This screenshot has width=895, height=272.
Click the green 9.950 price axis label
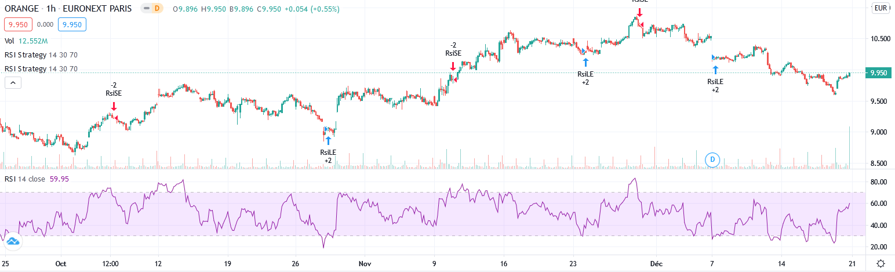pyautogui.click(x=879, y=73)
